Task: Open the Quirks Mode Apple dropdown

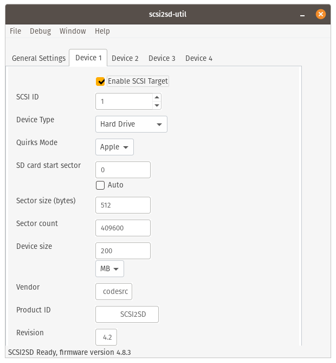Action: 114,147
